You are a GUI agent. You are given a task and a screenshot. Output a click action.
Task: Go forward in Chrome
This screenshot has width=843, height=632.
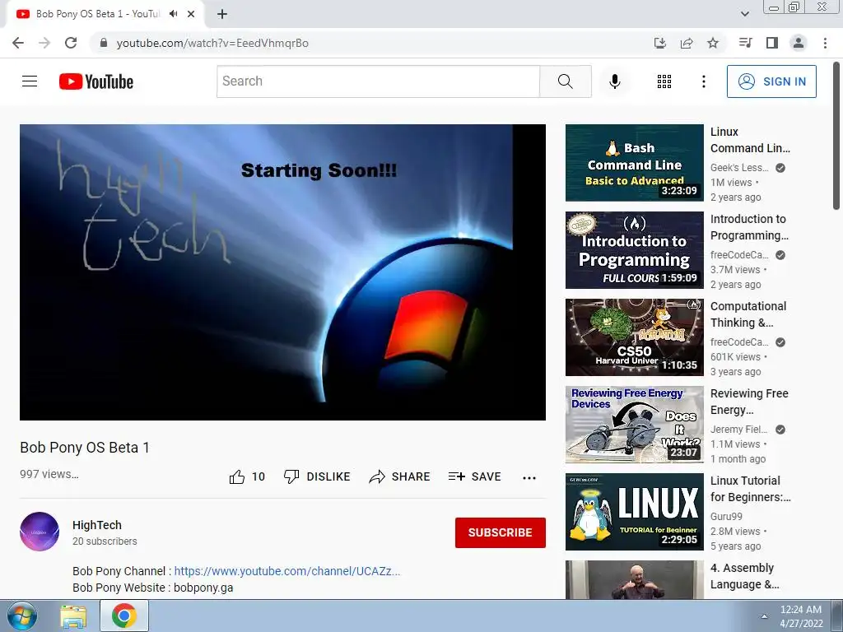(x=44, y=43)
